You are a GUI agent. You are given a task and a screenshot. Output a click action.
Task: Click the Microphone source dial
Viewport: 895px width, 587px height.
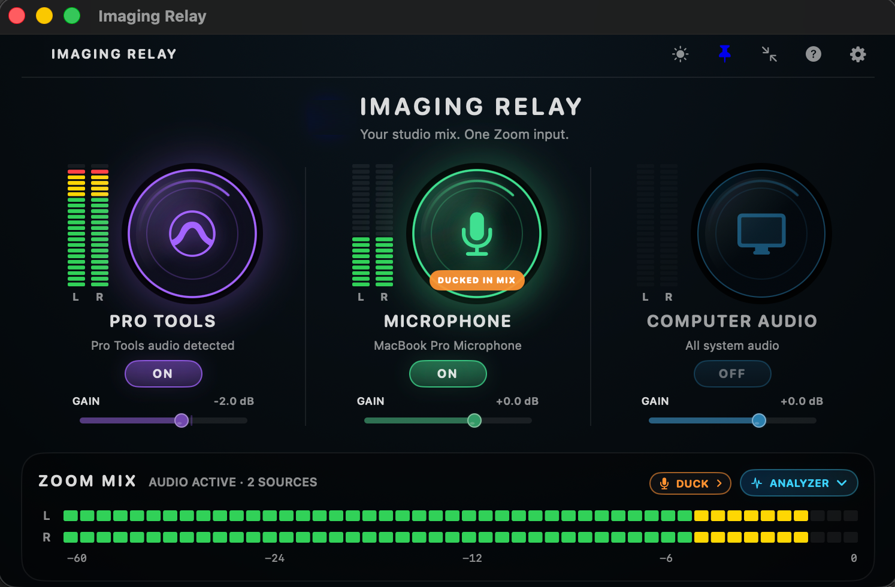click(x=477, y=234)
